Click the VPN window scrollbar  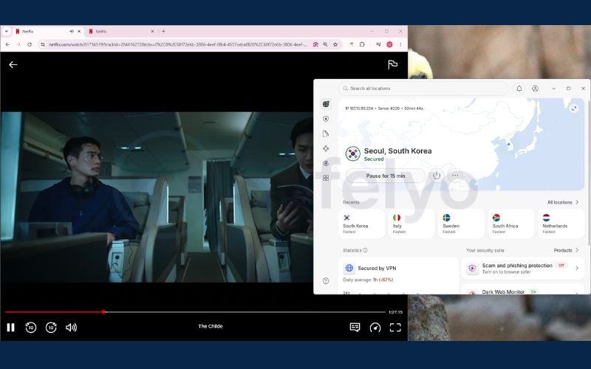pos(588,173)
